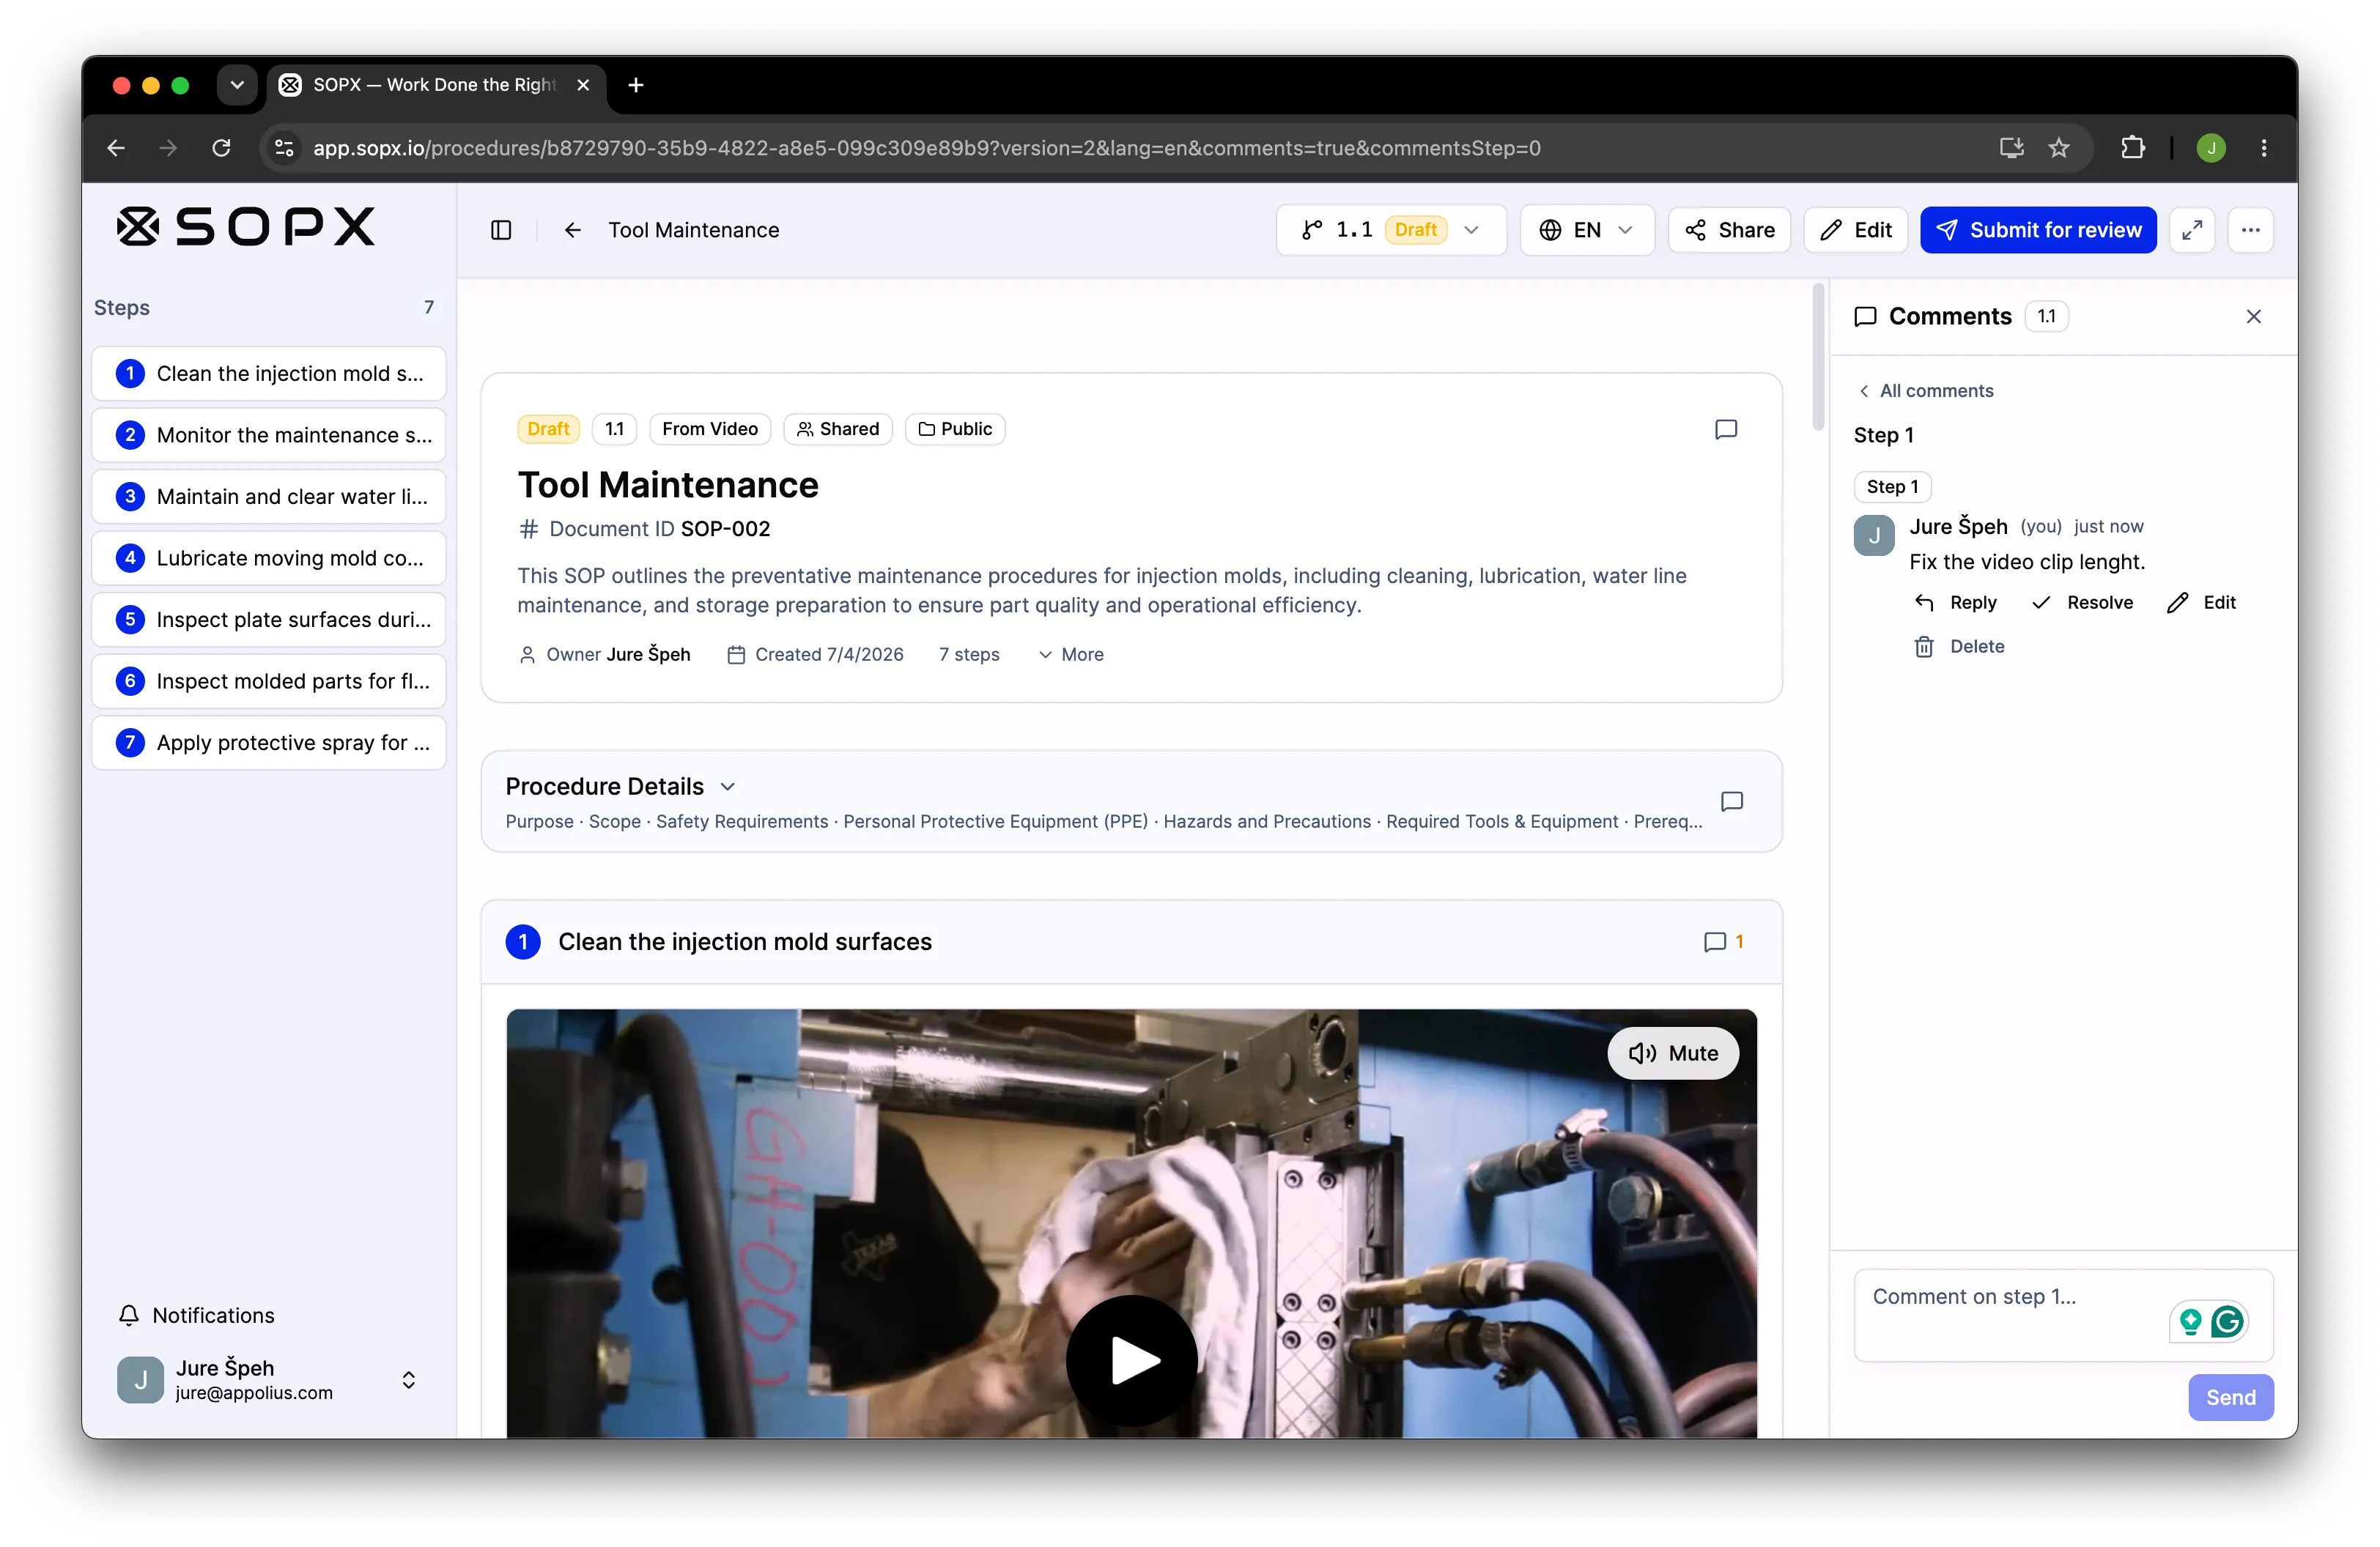Click the Share button
Image resolution: width=2380 pixels, height=1547 pixels.
[1729, 230]
